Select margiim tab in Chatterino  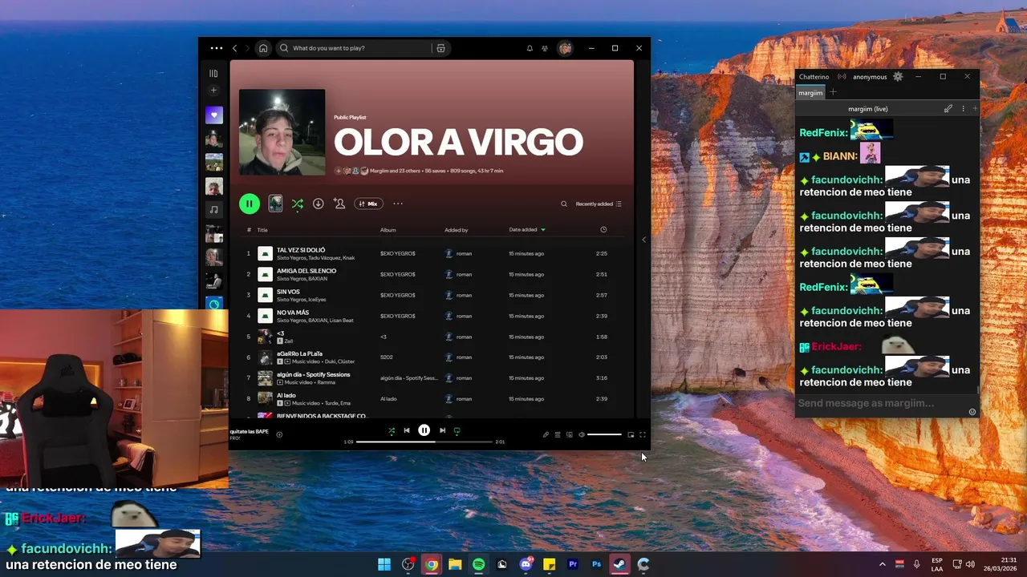(810, 92)
